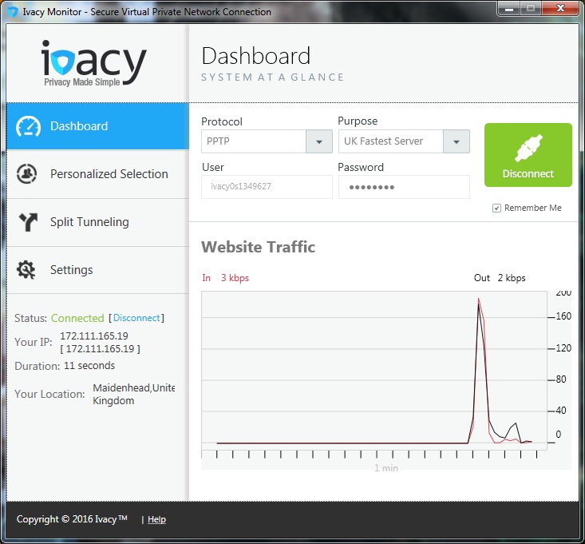
Task: Click the Website Traffic graph peak
Action: (479, 300)
